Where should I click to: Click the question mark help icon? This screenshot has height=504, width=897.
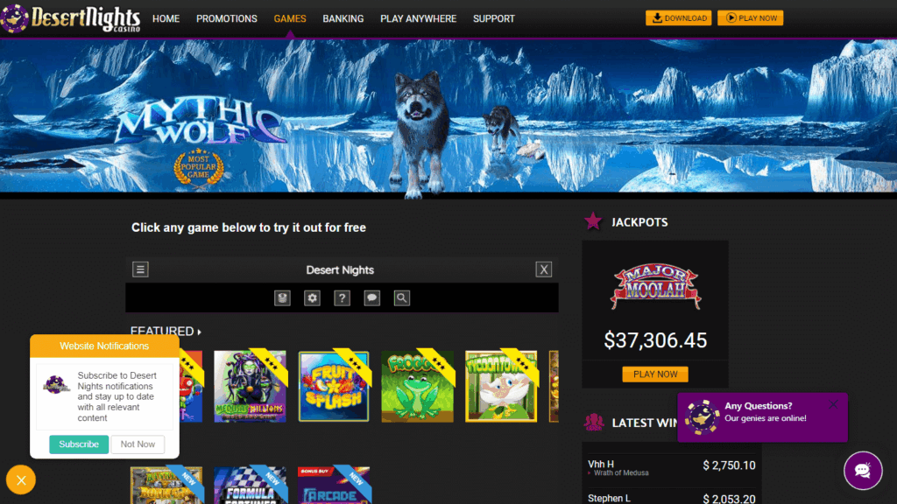pyautogui.click(x=342, y=298)
